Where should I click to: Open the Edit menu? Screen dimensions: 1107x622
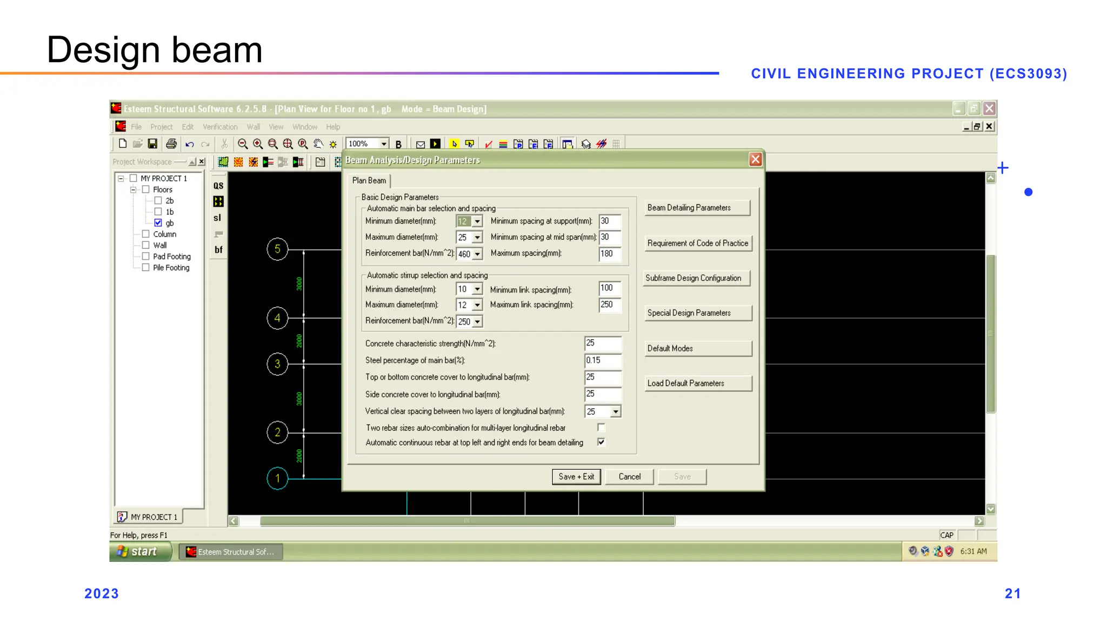(x=188, y=127)
